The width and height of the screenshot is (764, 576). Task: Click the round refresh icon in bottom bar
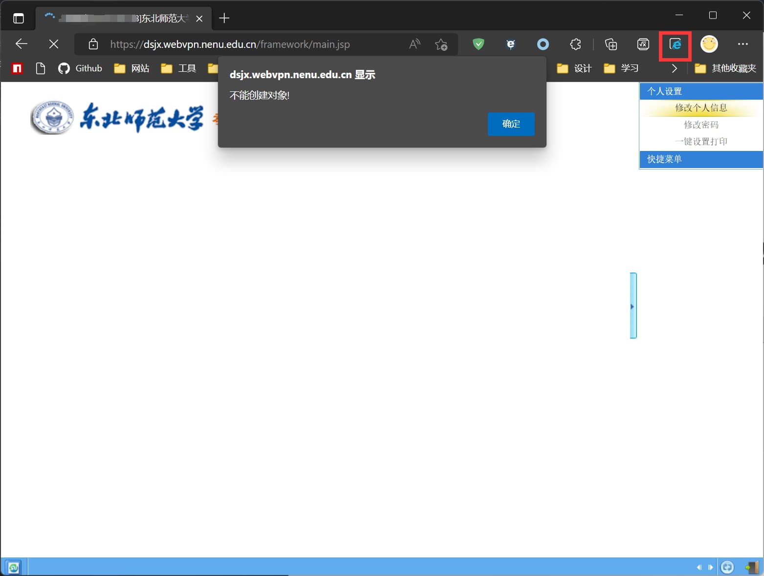coord(727,567)
